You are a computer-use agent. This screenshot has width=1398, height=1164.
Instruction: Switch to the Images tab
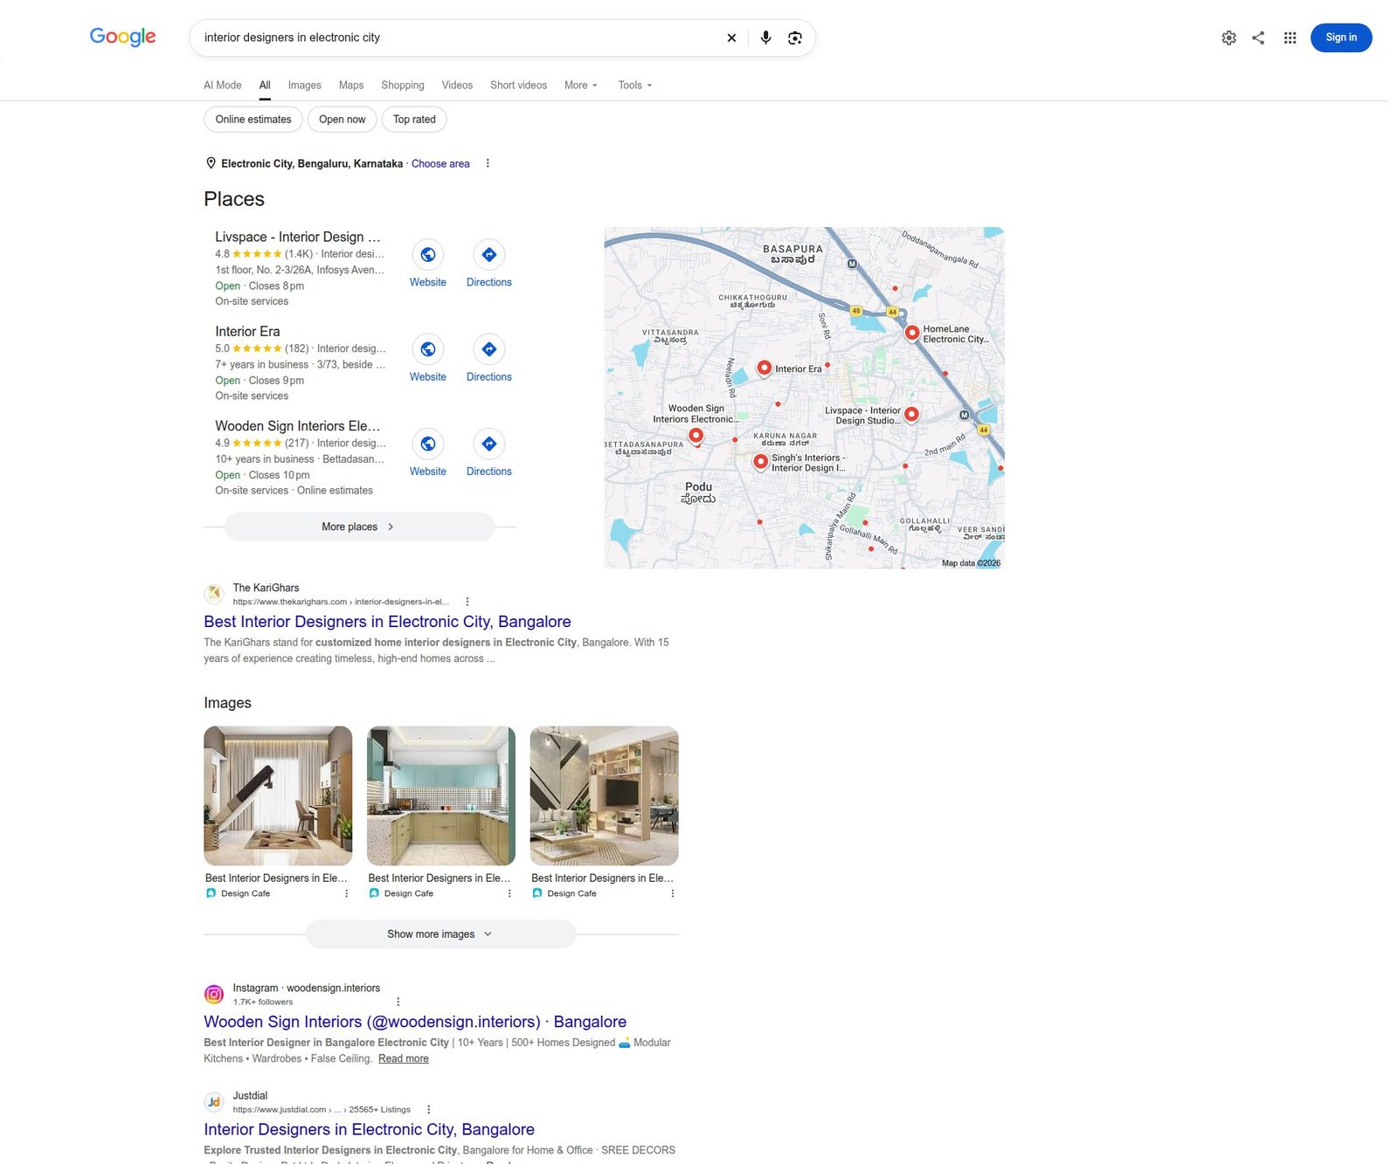(305, 86)
